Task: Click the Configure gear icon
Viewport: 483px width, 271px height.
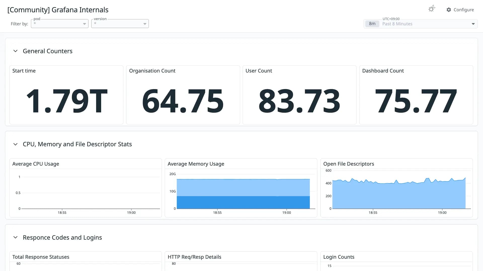Action: pyautogui.click(x=449, y=10)
